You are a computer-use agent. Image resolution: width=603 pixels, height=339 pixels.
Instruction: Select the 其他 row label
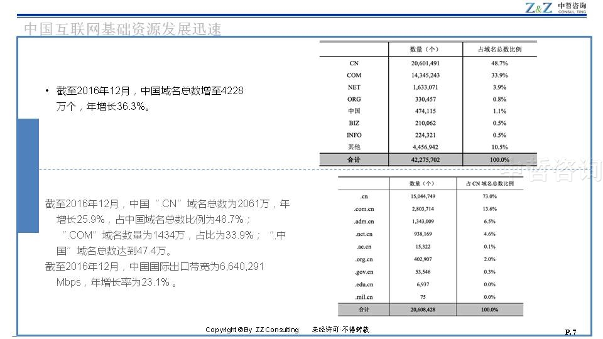point(354,147)
